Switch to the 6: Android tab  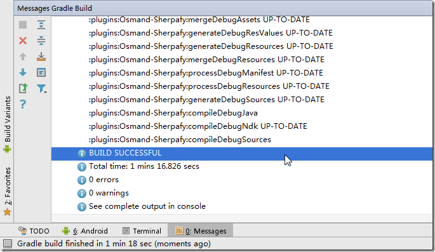pyautogui.click(x=85, y=231)
